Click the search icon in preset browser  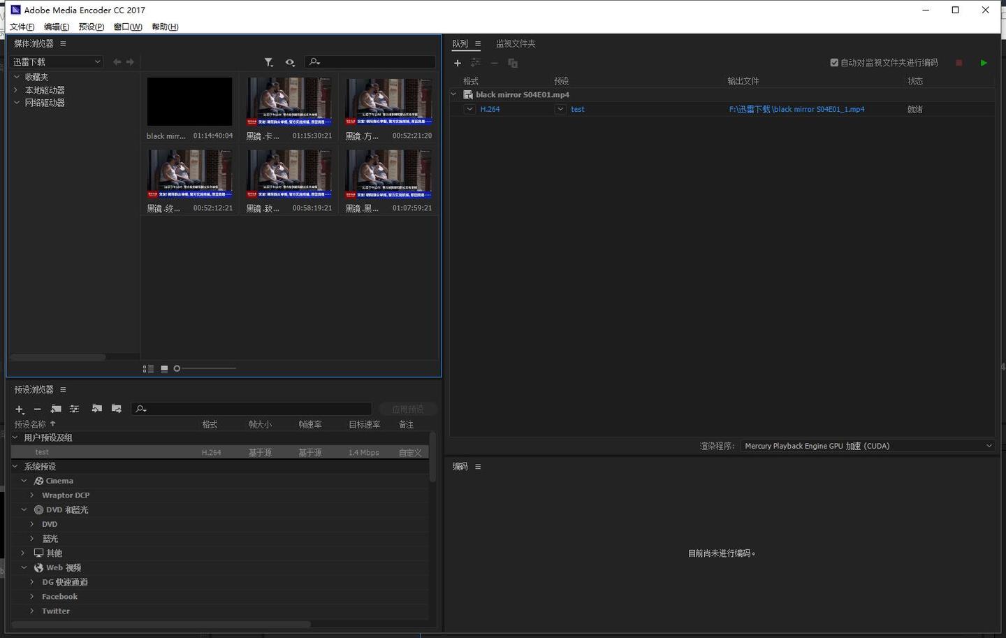(x=141, y=409)
